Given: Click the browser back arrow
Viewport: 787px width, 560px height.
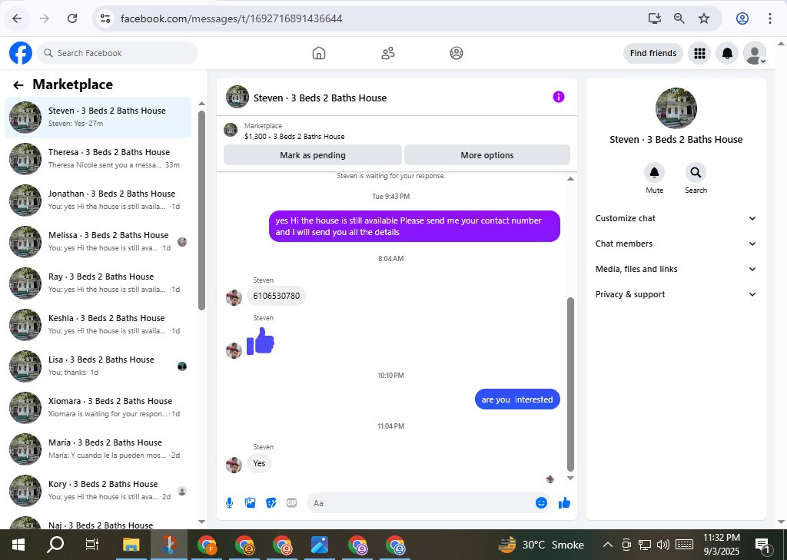Looking at the screenshot, I should [x=17, y=18].
